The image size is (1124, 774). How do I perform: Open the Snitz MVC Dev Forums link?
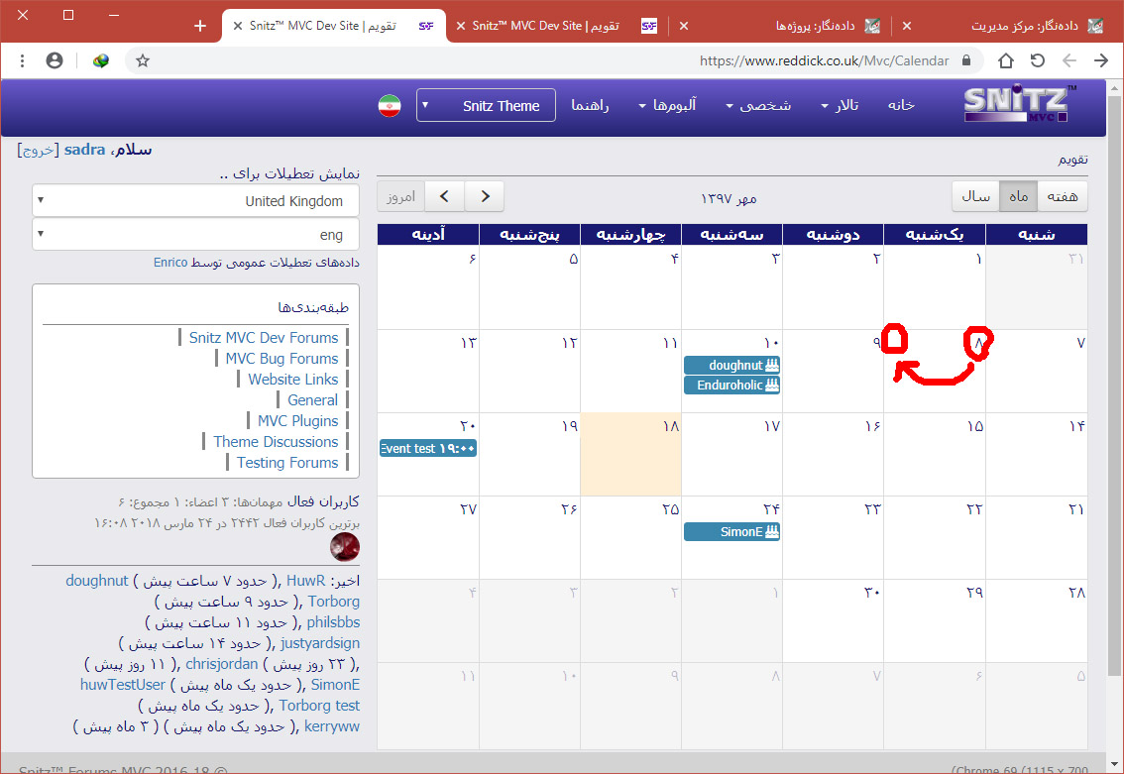(x=264, y=338)
